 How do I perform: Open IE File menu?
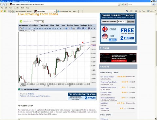(2, 8)
